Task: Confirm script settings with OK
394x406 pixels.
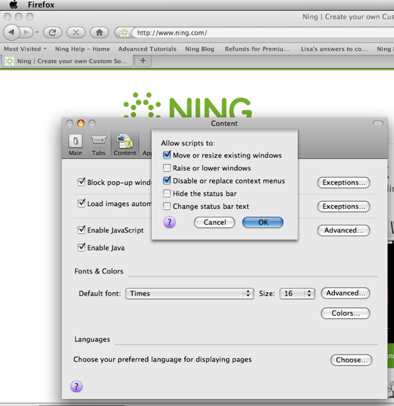Action: point(263,222)
